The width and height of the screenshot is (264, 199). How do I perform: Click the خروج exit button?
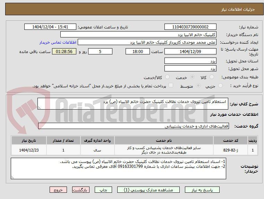click(58, 190)
